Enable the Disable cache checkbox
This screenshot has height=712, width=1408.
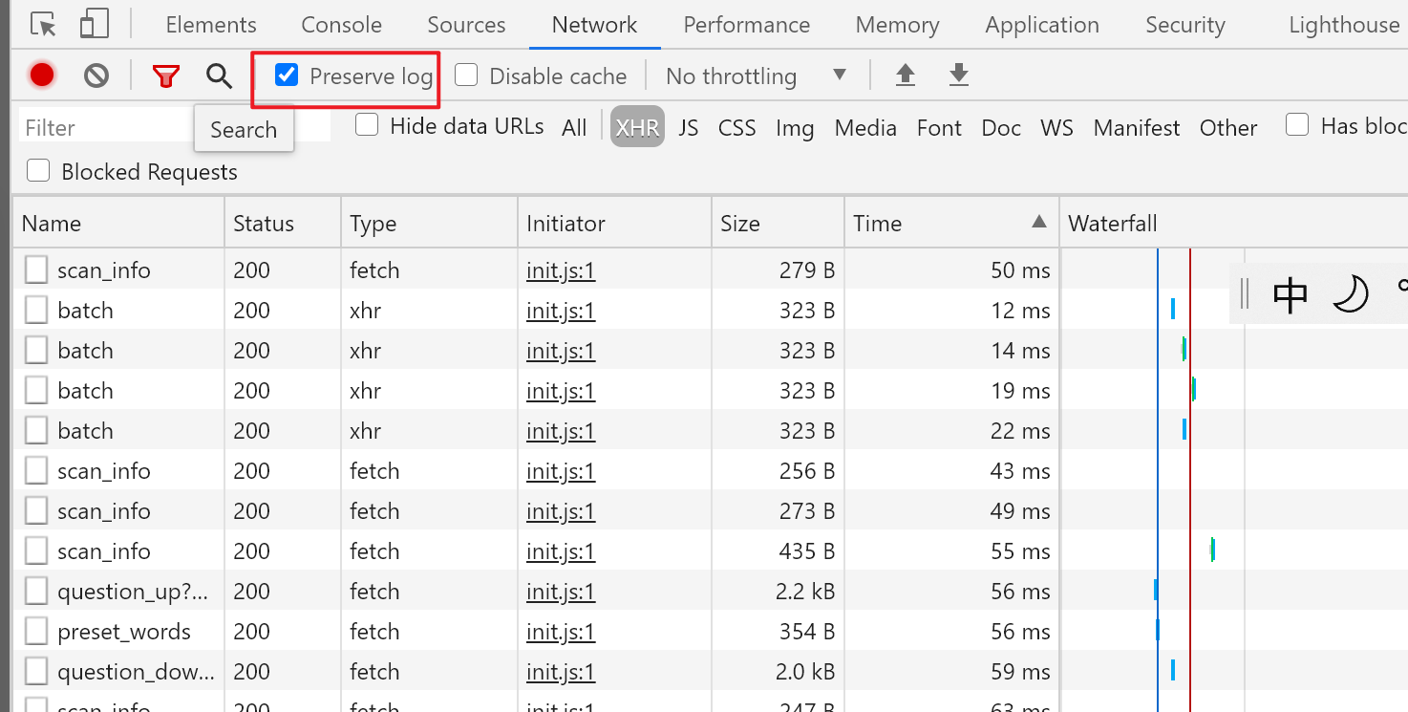click(466, 76)
